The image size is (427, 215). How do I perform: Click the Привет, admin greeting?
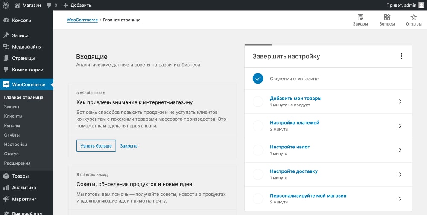401,5
